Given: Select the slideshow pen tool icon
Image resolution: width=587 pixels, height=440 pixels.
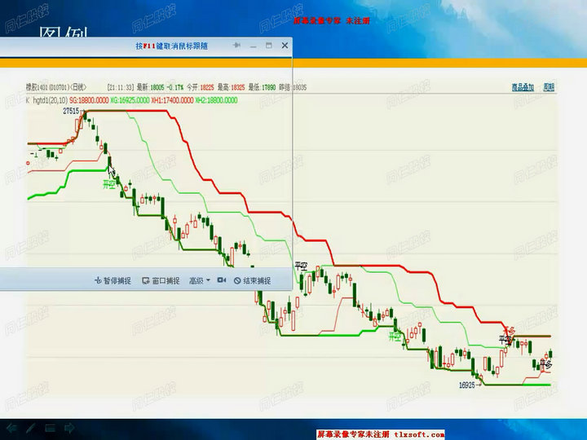Looking at the screenshot, I should 30,427.
